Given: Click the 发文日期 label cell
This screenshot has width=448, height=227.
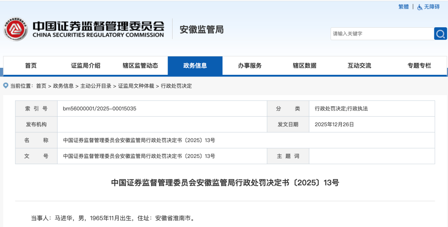Looking at the screenshot, I should [x=288, y=124].
